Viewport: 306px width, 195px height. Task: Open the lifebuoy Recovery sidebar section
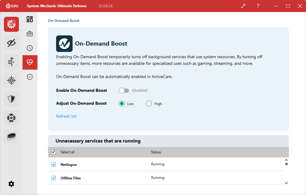click(11, 118)
